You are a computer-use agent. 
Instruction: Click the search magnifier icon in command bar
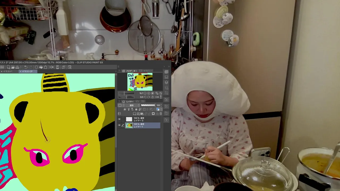coord(70,67)
